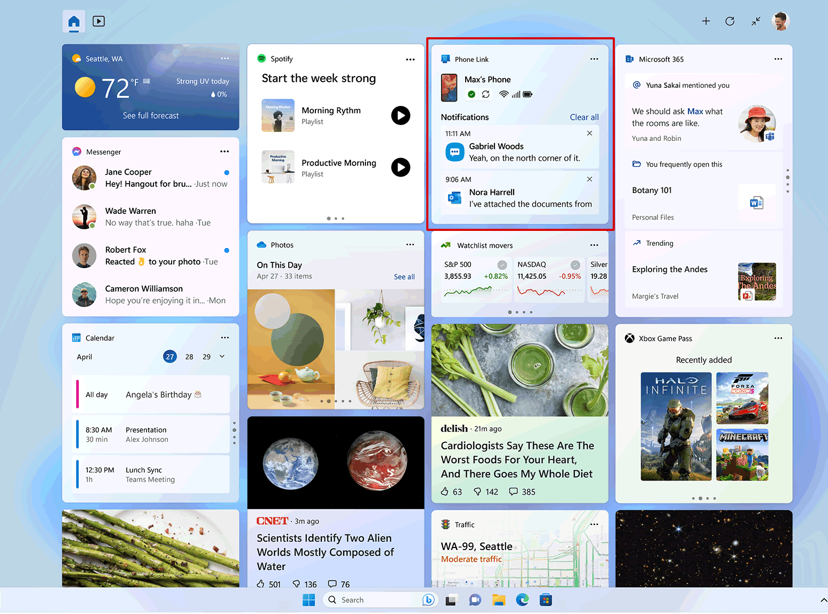Screen dimensions: 828x614
Task: Open the Minecraft game cover
Action: point(742,455)
